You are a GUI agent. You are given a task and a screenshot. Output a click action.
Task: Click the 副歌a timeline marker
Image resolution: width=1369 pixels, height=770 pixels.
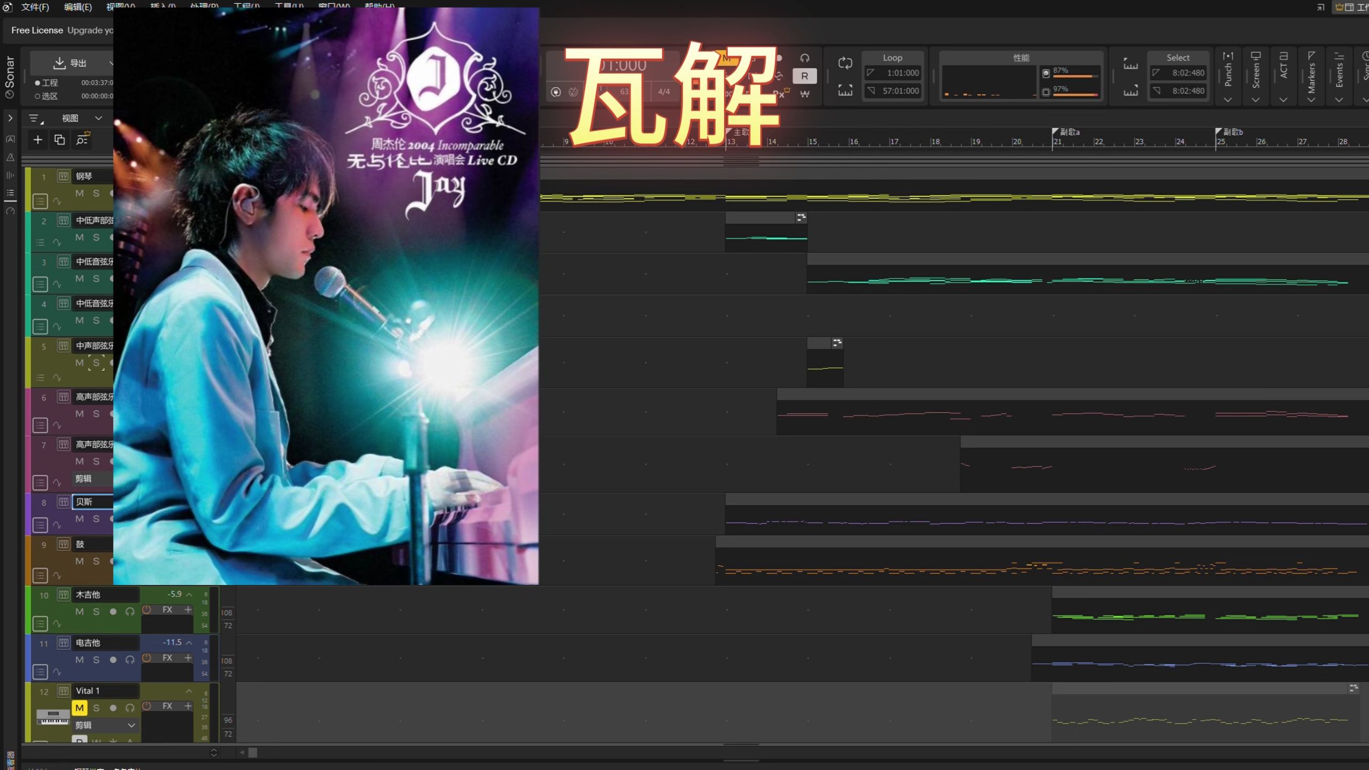pos(1066,132)
